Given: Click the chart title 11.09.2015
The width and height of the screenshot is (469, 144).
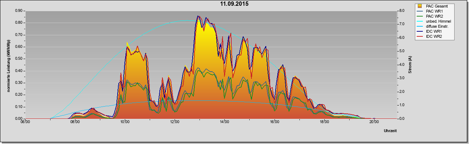Looking at the screenshot, I should pos(234,4).
